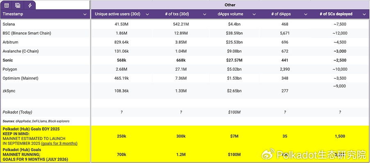
Task: Click the EOY 2025 250k users goal
Action: point(121,136)
